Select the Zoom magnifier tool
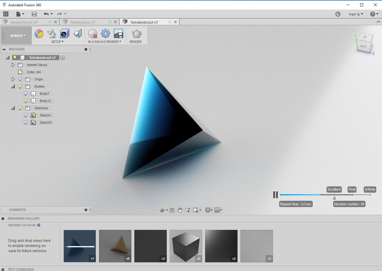The height and width of the screenshot is (271, 382). (188, 210)
